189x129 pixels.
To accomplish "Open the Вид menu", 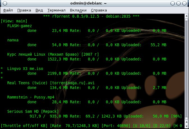I will [x=39, y=10].
